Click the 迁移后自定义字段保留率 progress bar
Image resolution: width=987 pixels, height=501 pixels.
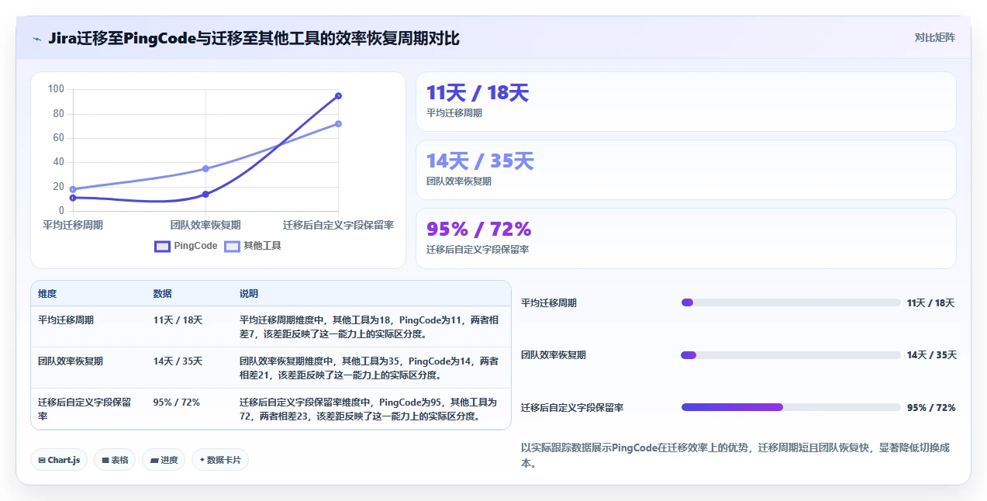(x=791, y=407)
